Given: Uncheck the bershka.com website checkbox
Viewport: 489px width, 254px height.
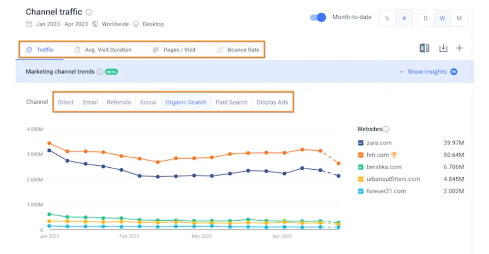Looking at the screenshot, I should pos(361,167).
